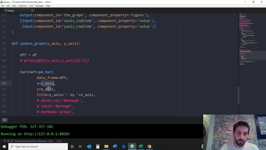Click the 'dff = df' line
266x150 pixels.
click(x=28, y=55)
